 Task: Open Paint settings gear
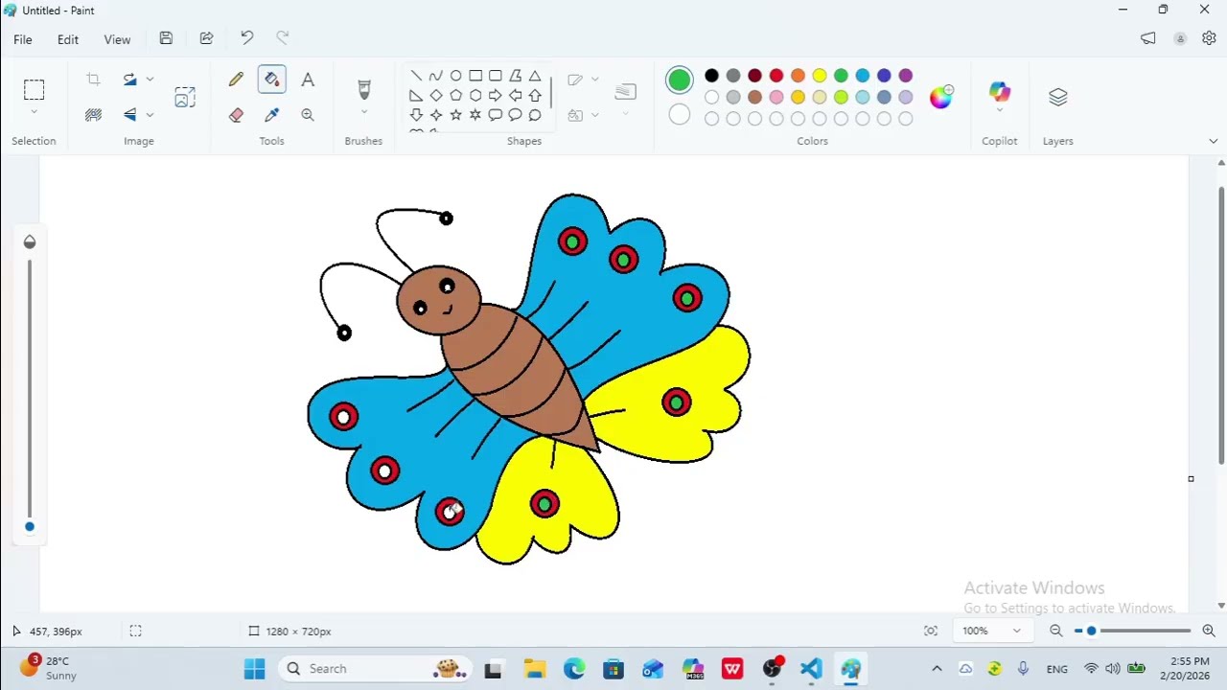[1209, 38]
